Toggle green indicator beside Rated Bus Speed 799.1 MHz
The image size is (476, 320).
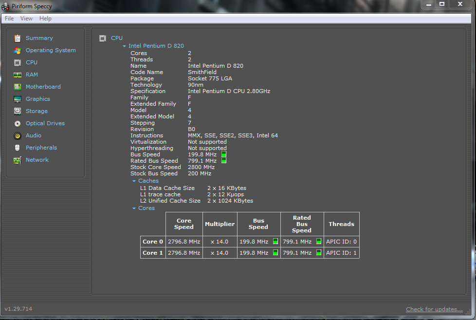[x=224, y=161]
